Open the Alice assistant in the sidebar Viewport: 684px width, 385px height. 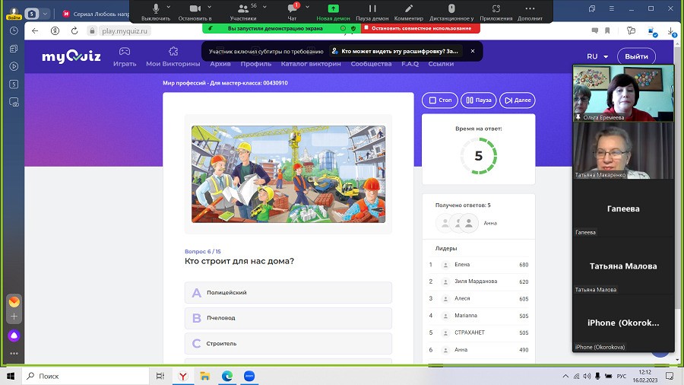tap(14, 336)
